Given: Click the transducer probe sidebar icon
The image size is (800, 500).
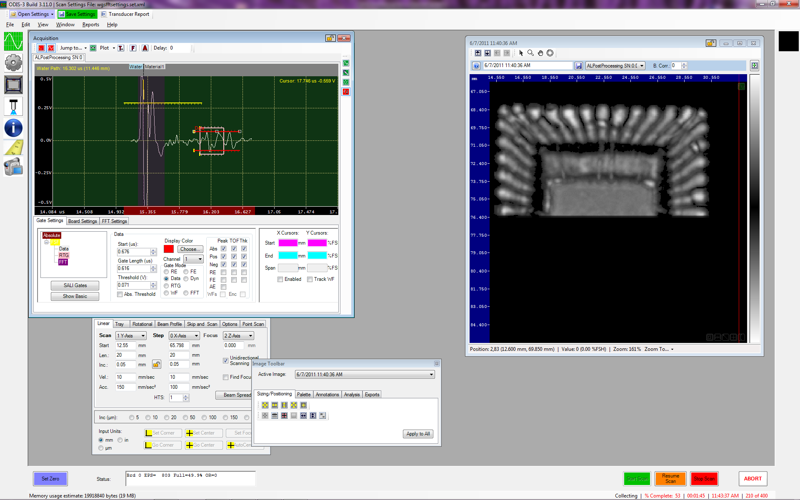Looking at the screenshot, I should coord(13,107).
